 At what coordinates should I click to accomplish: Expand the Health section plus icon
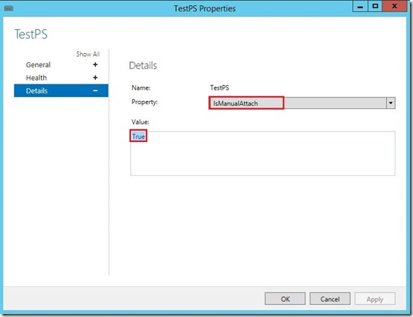(95, 78)
